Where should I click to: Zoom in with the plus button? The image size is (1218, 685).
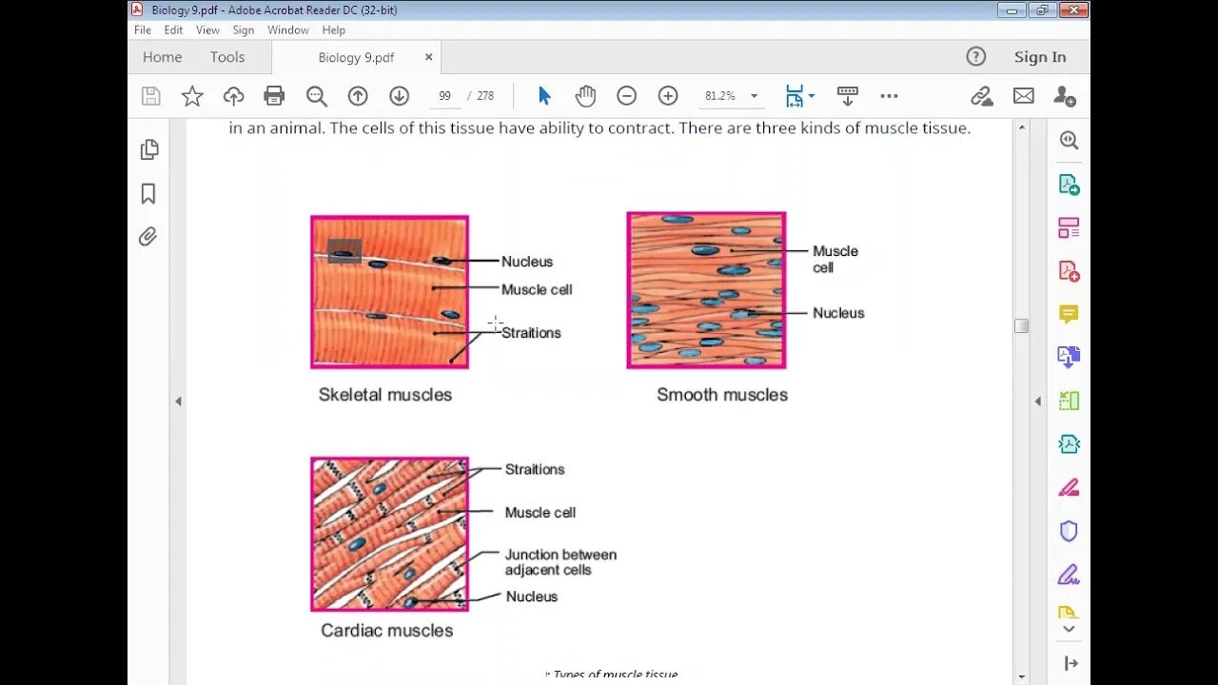coord(668,96)
